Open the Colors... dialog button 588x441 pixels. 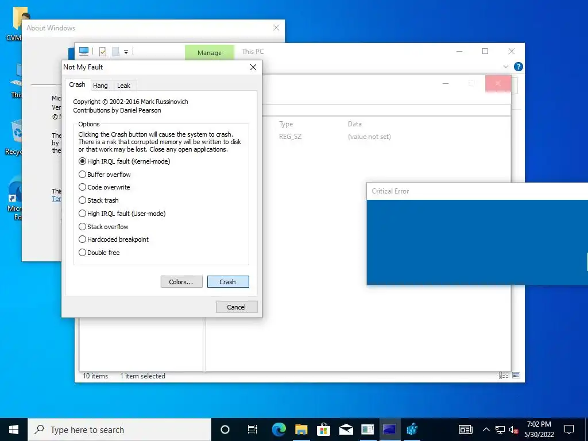[x=181, y=281]
